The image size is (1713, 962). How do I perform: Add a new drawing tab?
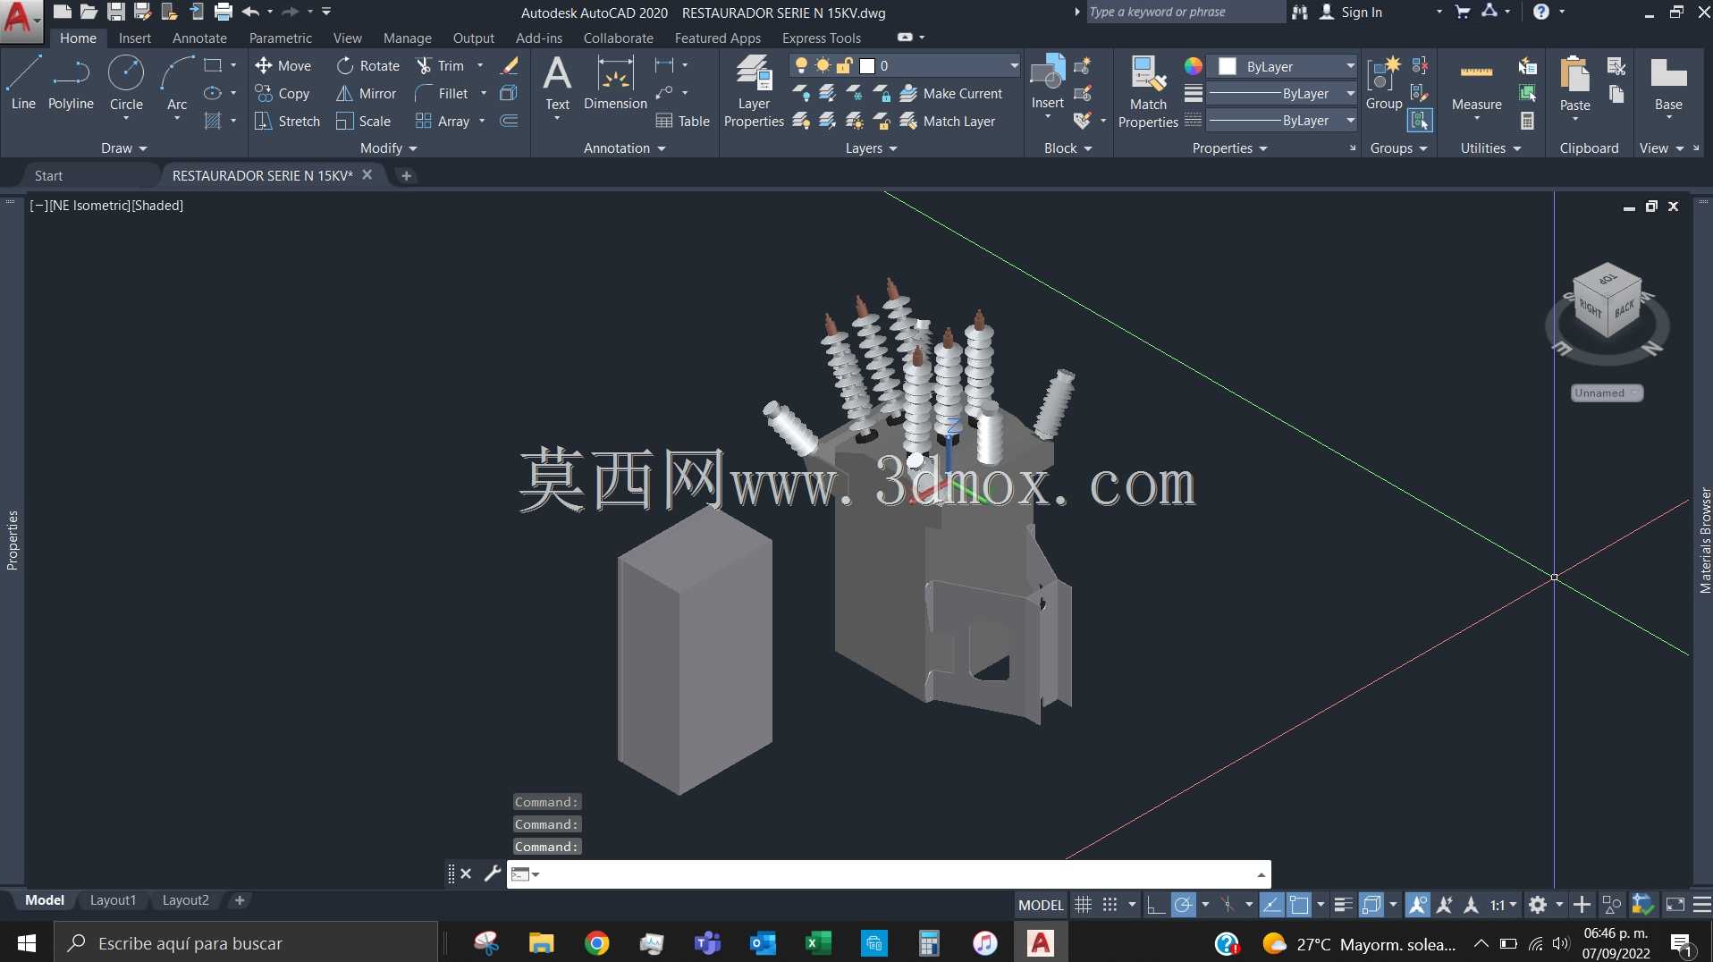coord(406,176)
